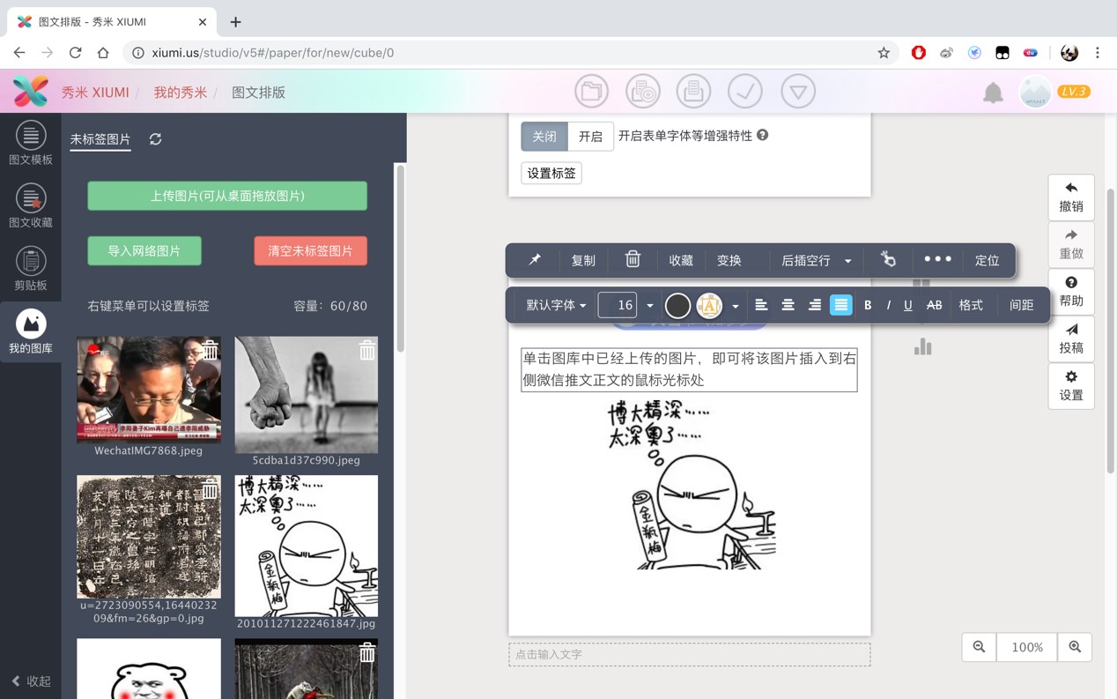Open 我的秀米 in the breadcrumb
Screen dimensions: 1117x699
(x=181, y=93)
